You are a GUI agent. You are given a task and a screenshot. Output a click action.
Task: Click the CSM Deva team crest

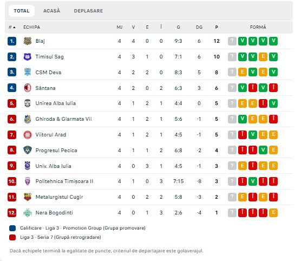(x=28, y=72)
